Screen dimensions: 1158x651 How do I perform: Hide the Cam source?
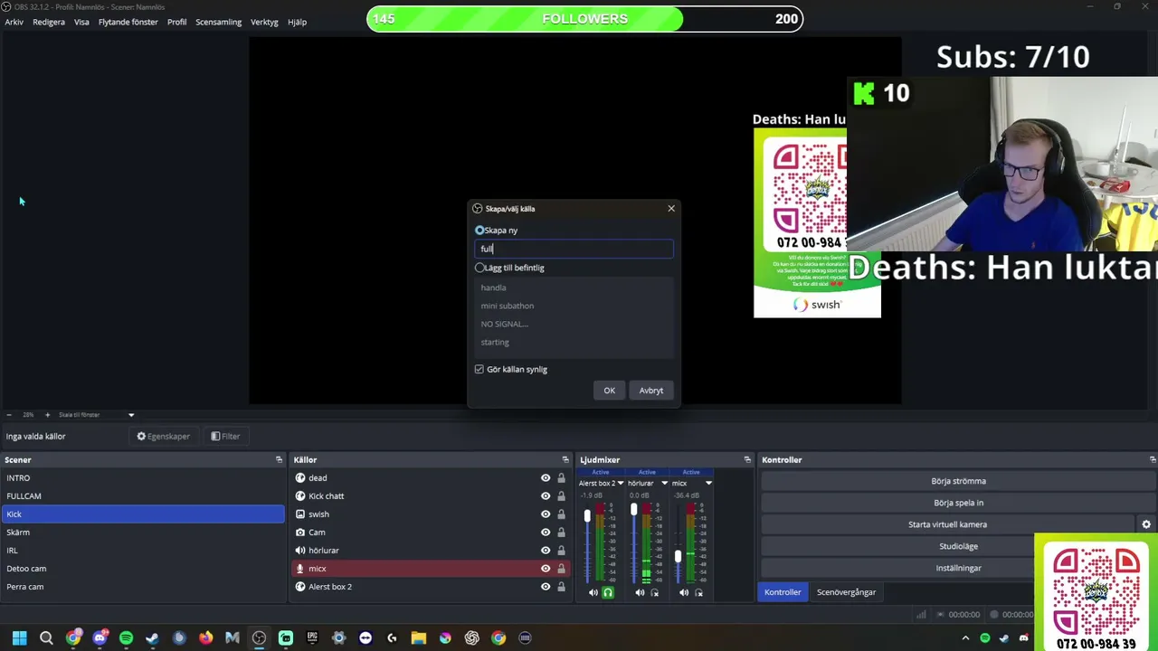[x=546, y=533]
